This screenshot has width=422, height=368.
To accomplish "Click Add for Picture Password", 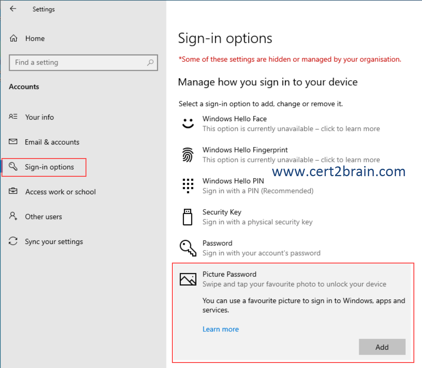I will [382, 347].
